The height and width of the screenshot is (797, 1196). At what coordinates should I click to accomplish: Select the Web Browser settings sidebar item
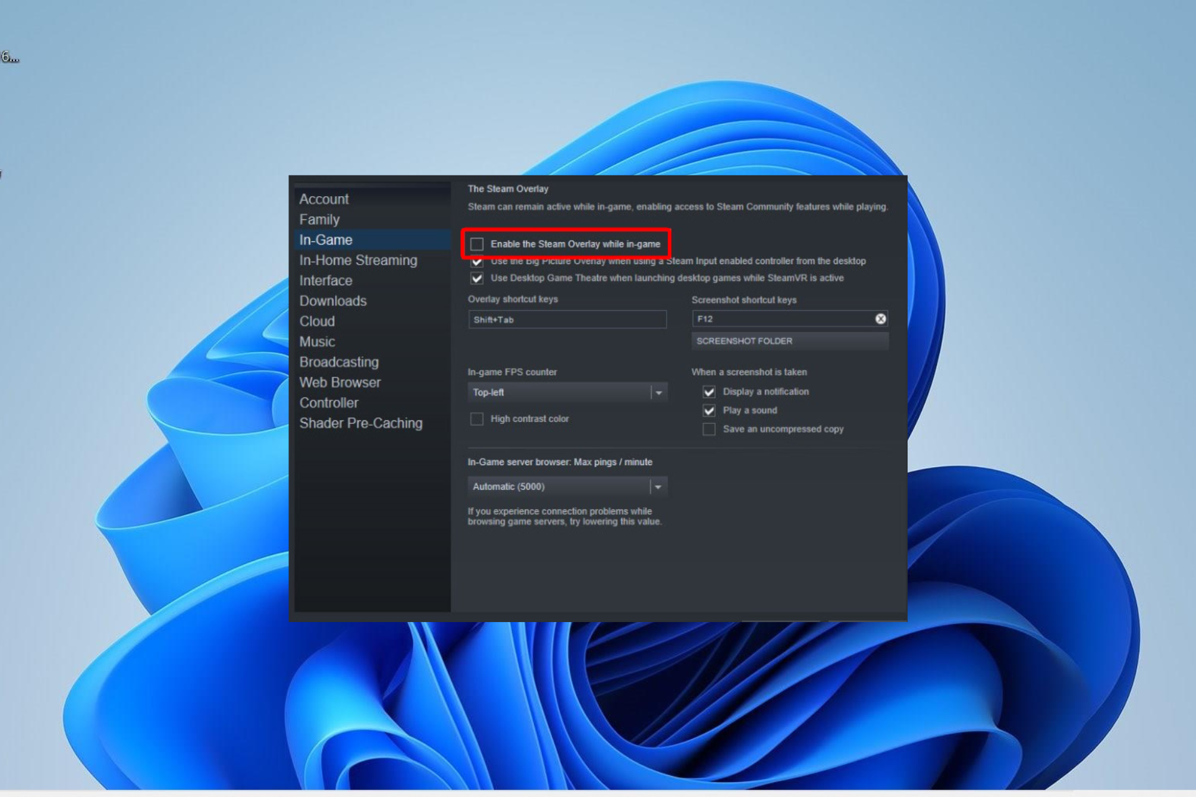point(340,382)
